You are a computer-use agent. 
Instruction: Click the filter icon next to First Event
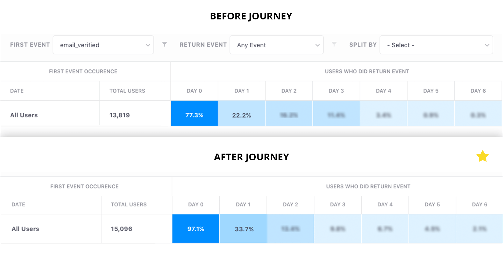(165, 45)
